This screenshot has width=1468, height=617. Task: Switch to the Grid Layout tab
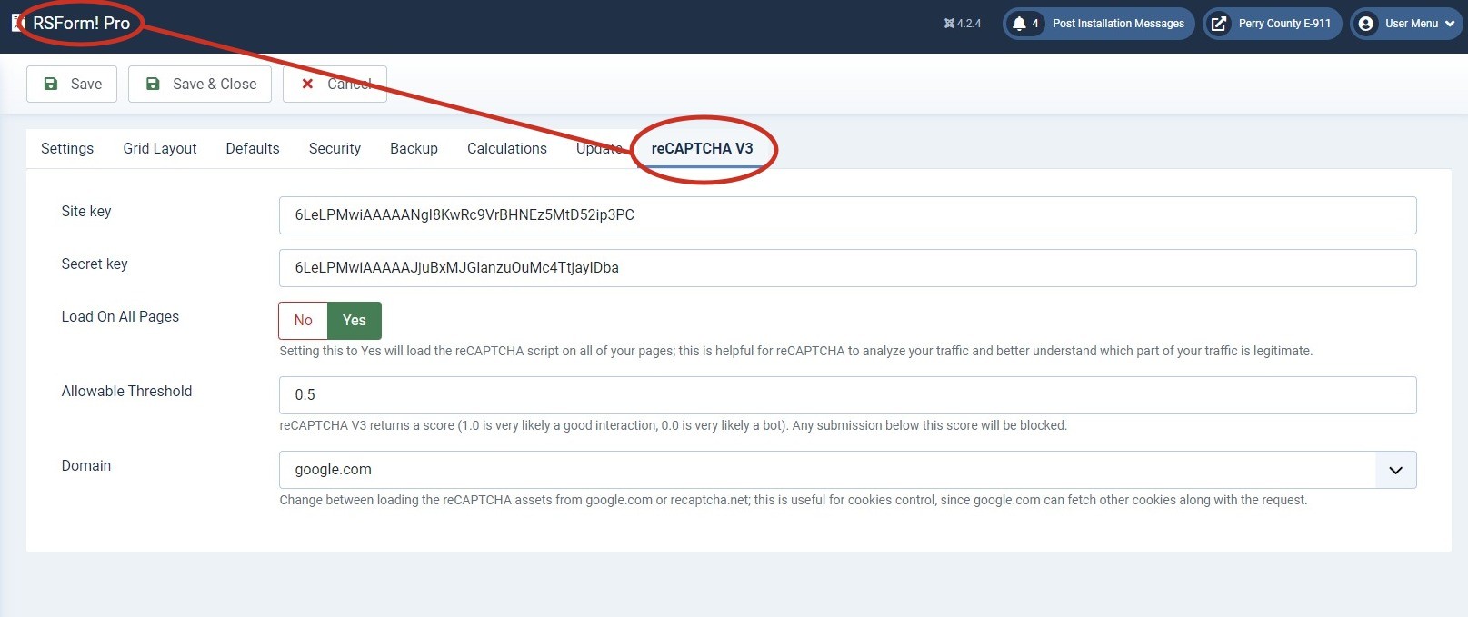click(160, 148)
